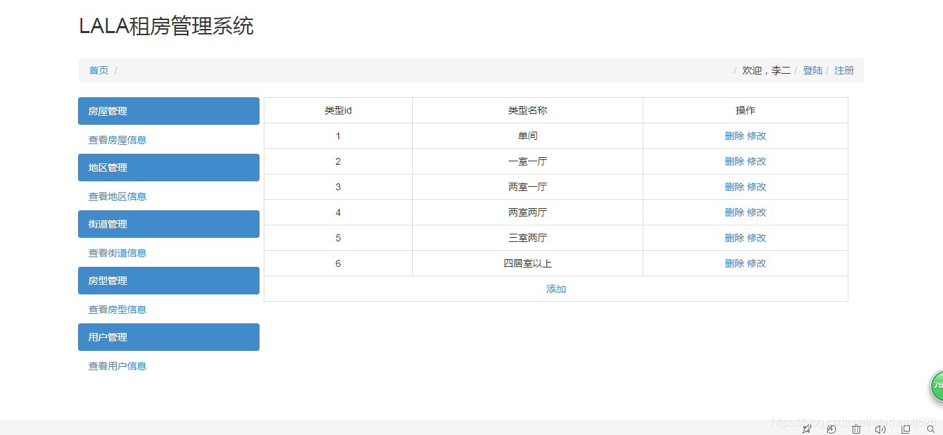This screenshot has height=435, width=943.
Task: Click the speaker sound icon in status bar
Action: (880, 429)
